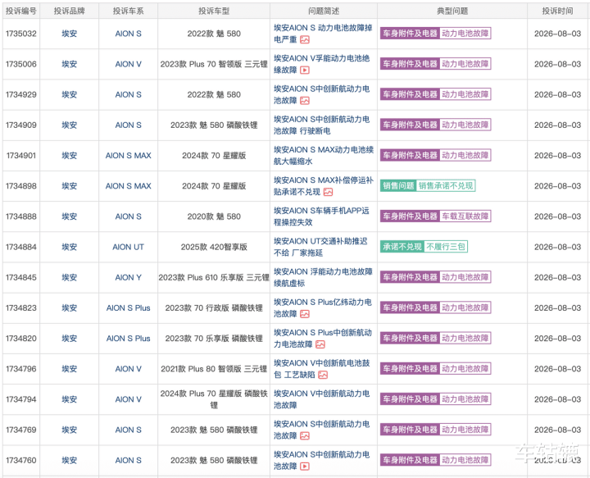This screenshot has width=590, height=478.
Task: Open AION Y series link
Action: click(x=129, y=277)
